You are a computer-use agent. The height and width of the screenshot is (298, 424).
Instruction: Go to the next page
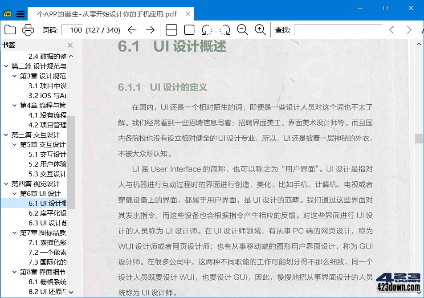point(149,30)
